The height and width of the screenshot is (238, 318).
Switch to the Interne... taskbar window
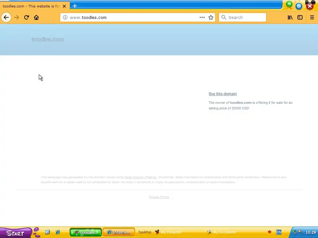coord(119,232)
